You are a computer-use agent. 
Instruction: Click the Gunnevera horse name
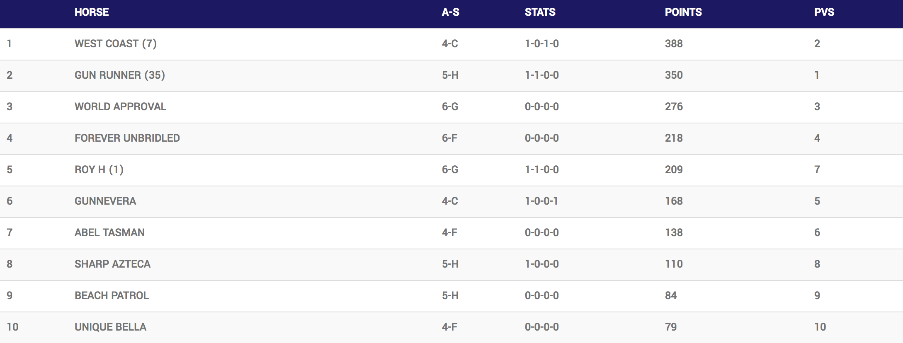pos(105,201)
